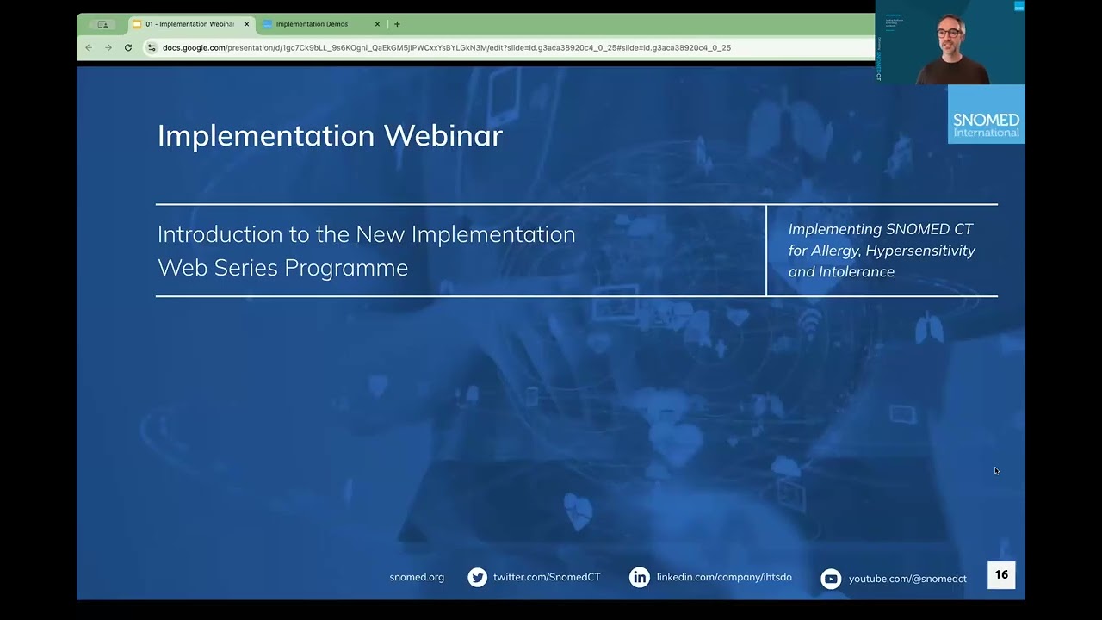Switch to the 'Implementation Demos' tab
The width and height of the screenshot is (1102, 620).
322,24
